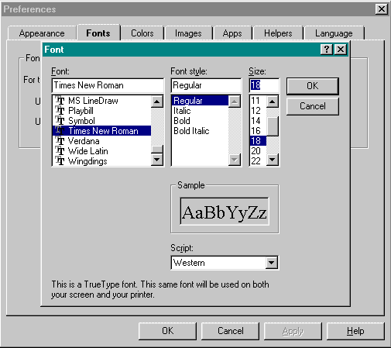
Task: Select Wingdings in the font list
Action: tap(101, 161)
